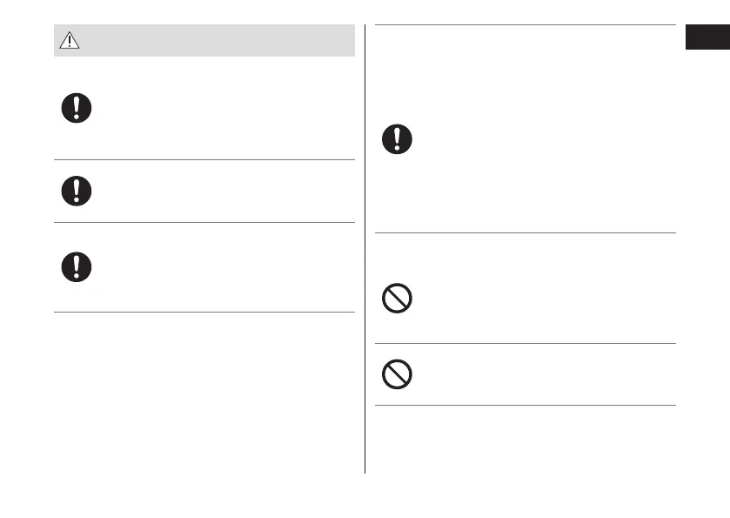Click the line below the second left exclamation icon

click(x=204, y=222)
